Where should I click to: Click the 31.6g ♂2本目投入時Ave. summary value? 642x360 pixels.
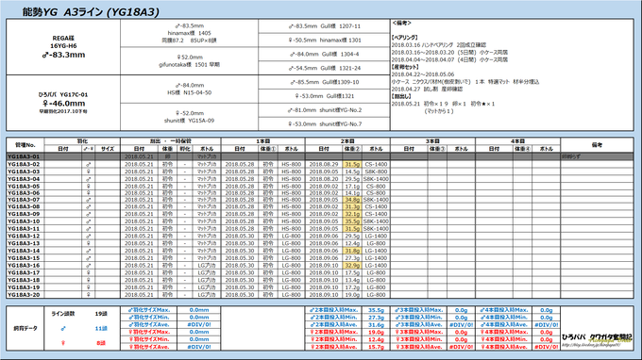tap(376, 325)
